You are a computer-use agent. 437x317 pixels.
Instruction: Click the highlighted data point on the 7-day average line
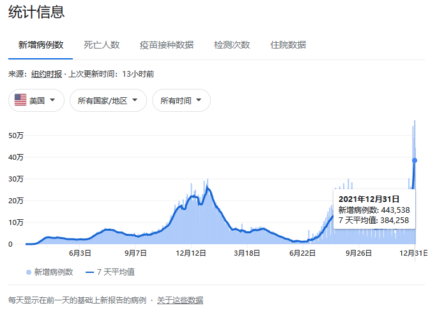[x=415, y=160]
